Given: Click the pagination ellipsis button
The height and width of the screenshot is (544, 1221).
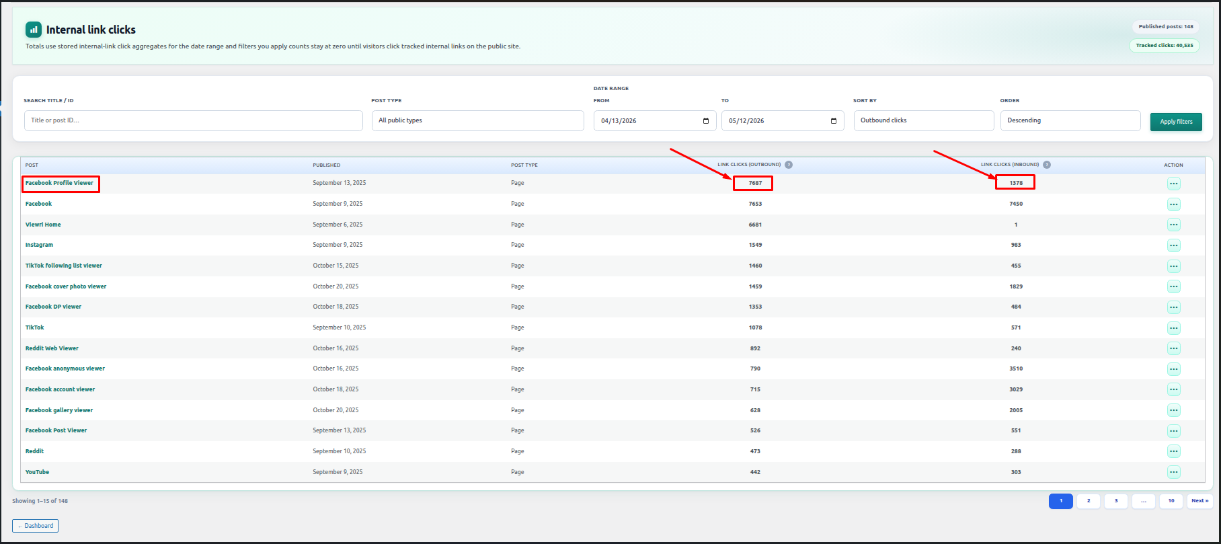Looking at the screenshot, I should (x=1144, y=501).
